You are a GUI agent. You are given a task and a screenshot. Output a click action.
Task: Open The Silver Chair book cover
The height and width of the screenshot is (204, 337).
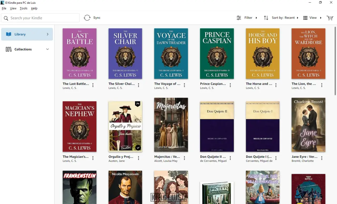click(x=125, y=54)
